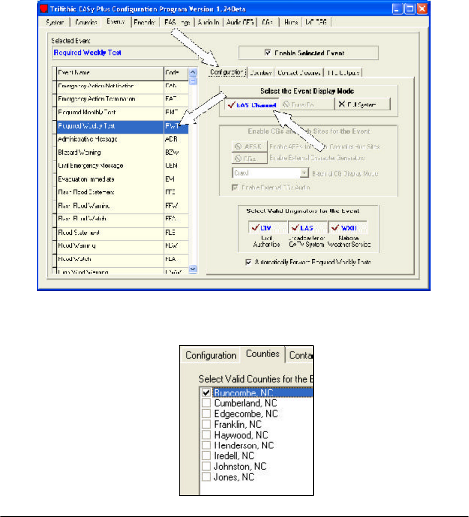Switch to the Encoder main tab
Screen dimensions: 469x517
pos(145,22)
